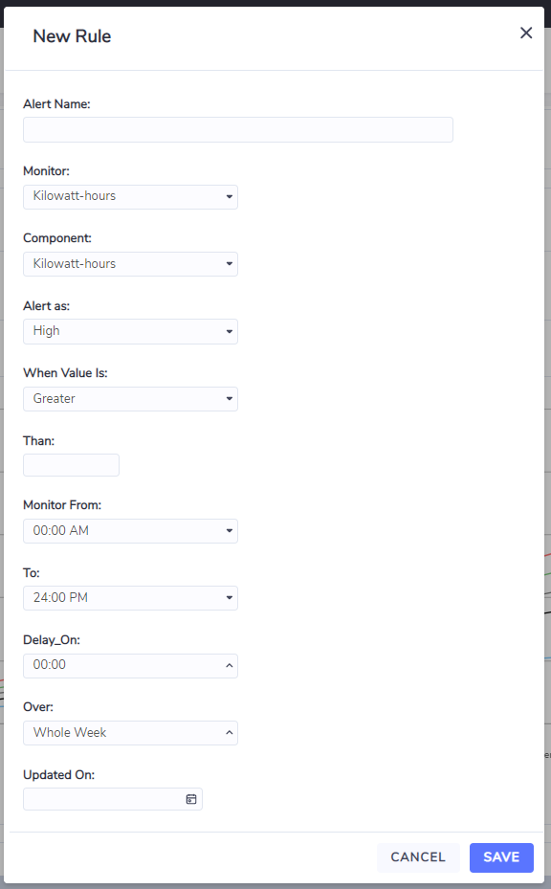The image size is (551, 889).
Task: Click the Monitor dropdown caret arrow
Action: (229, 197)
